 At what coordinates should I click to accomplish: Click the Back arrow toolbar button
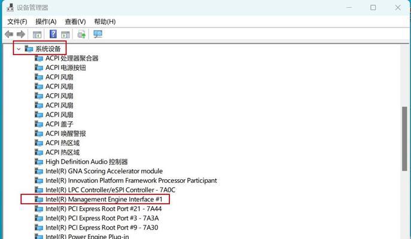pos(9,34)
